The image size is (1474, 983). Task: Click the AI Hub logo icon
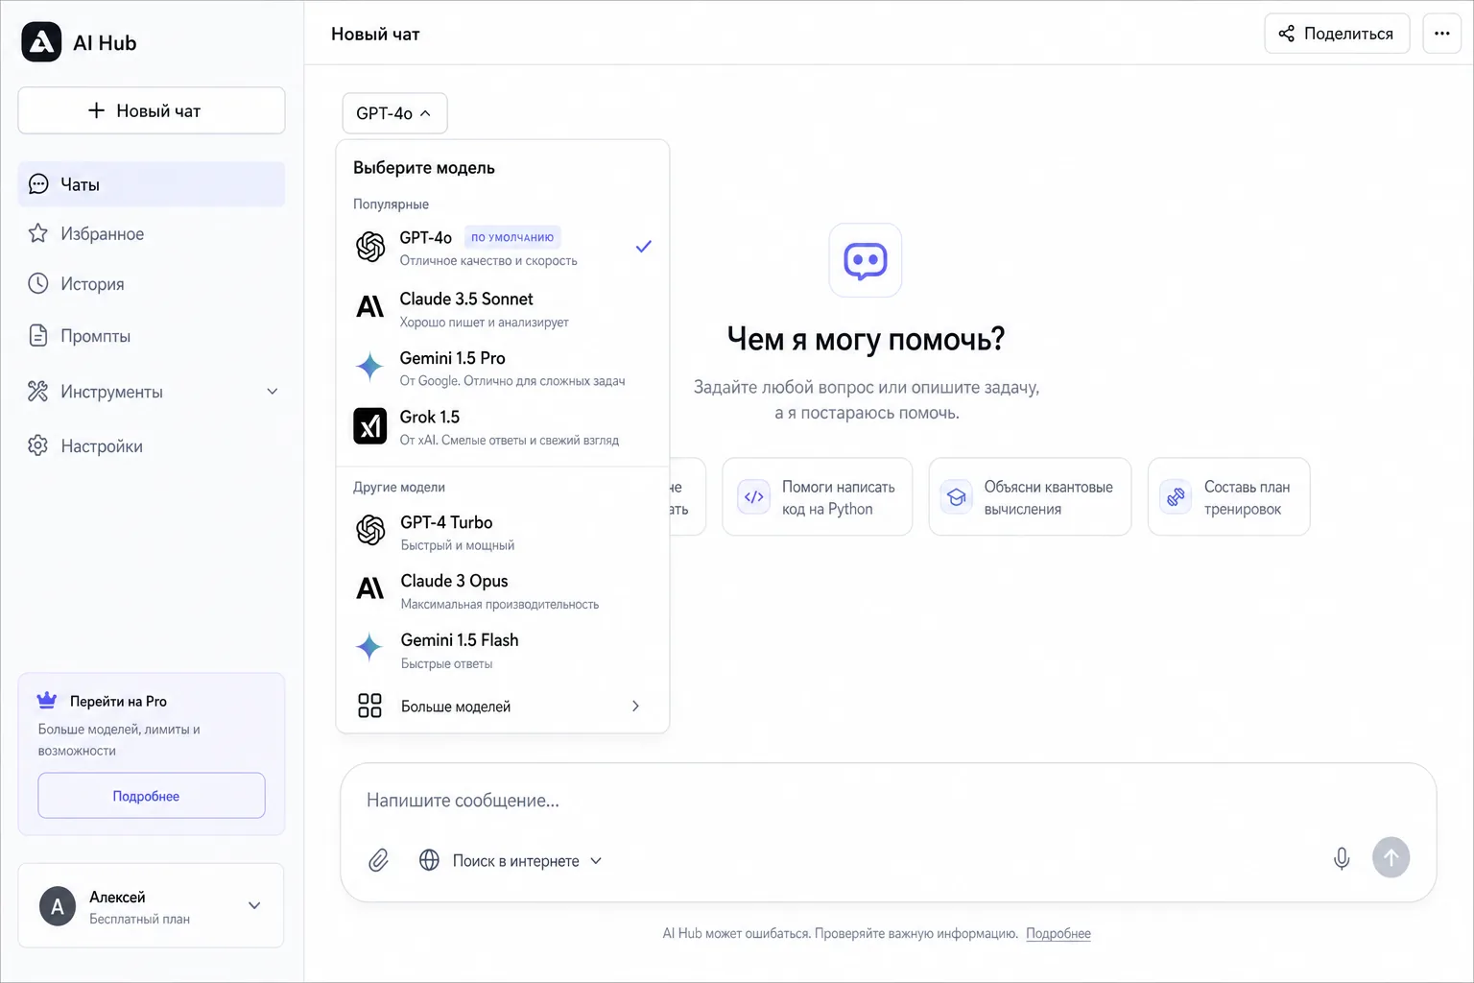pyautogui.click(x=41, y=42)
